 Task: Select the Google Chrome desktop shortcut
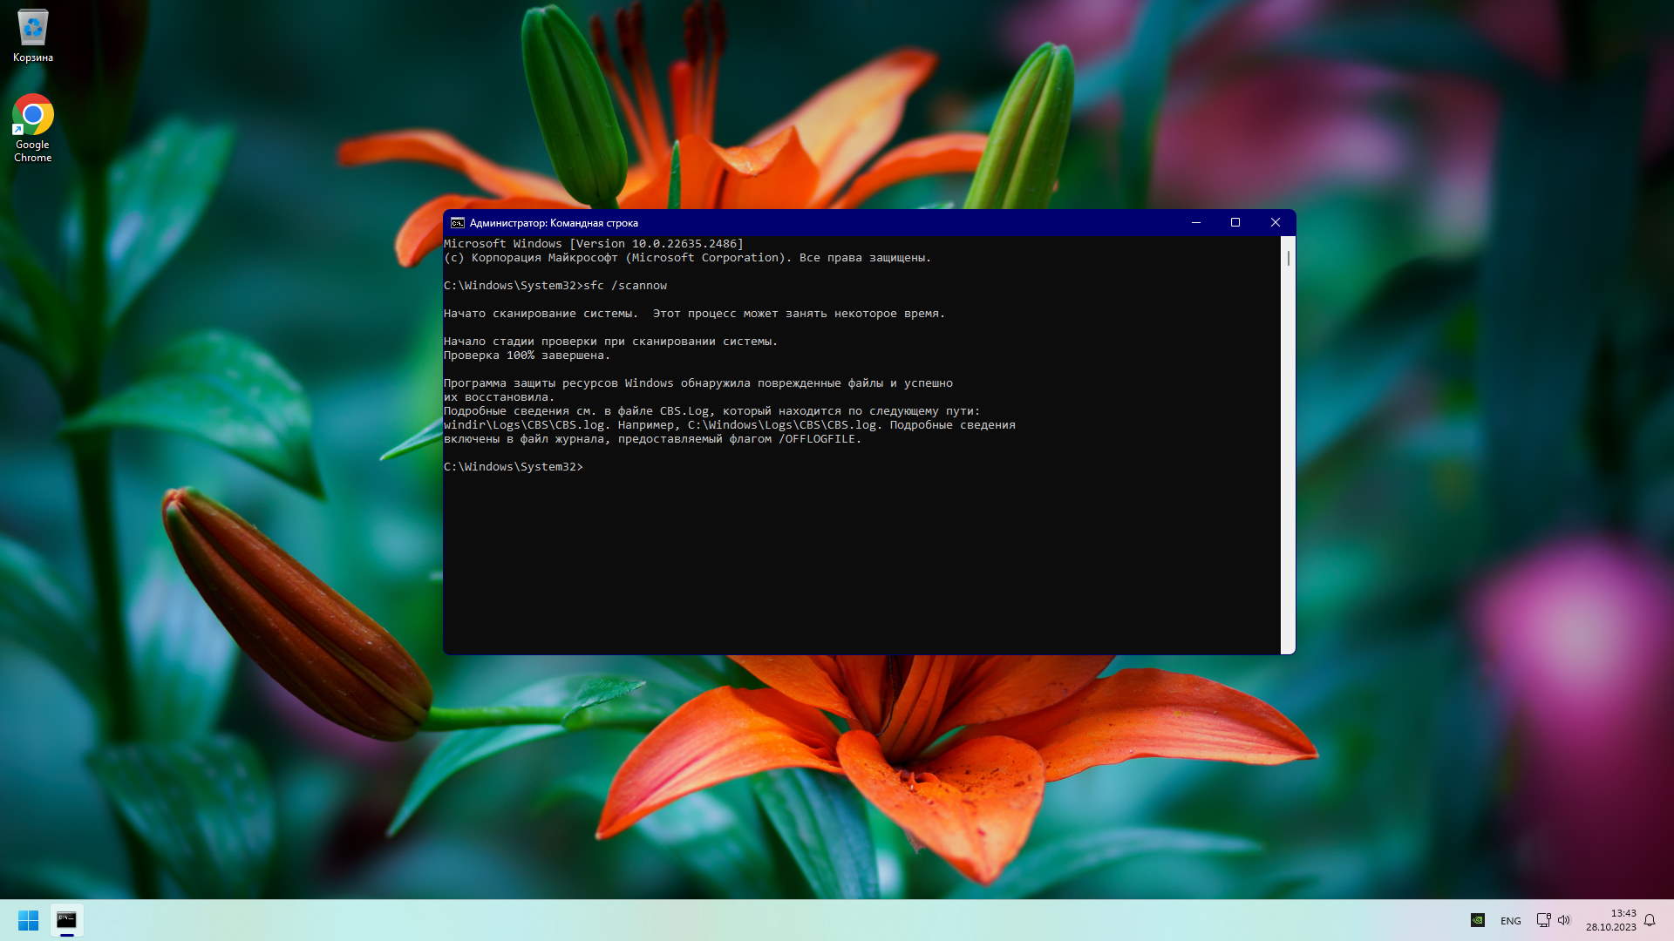tap(32, 116)
